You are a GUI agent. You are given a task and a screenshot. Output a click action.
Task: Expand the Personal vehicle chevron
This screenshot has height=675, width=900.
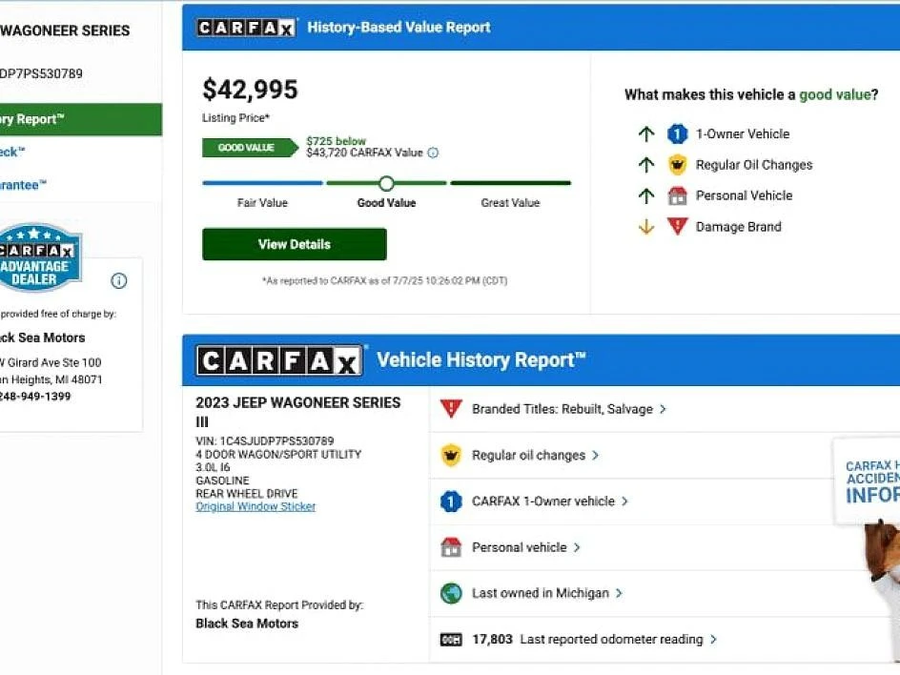point(577,547)
